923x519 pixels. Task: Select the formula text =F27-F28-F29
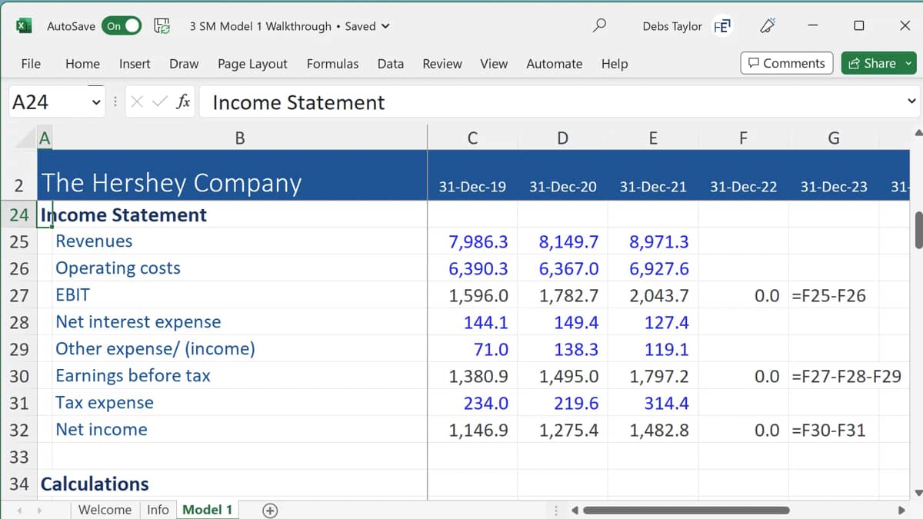click(846, 377)
